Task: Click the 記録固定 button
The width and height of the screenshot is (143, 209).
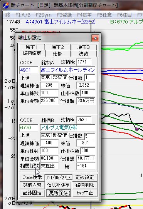Action: click(32, 193)
